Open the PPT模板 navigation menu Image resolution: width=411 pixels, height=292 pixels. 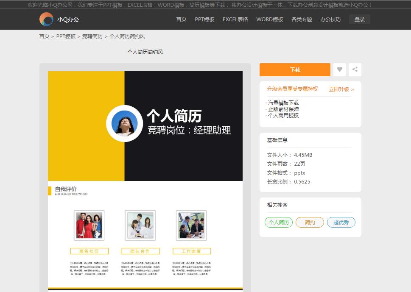(x=205, y=19)
